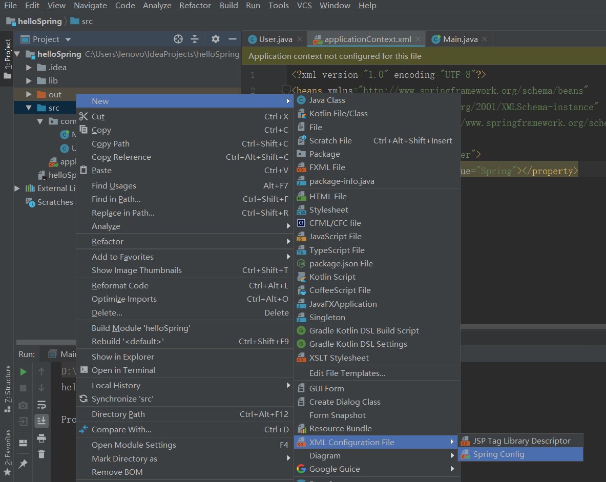Choose Resource Bundle in New submenu
Image resolution: width=606 pixels, height=482 pixels.
pyautogui.click(x=377, y=429)
